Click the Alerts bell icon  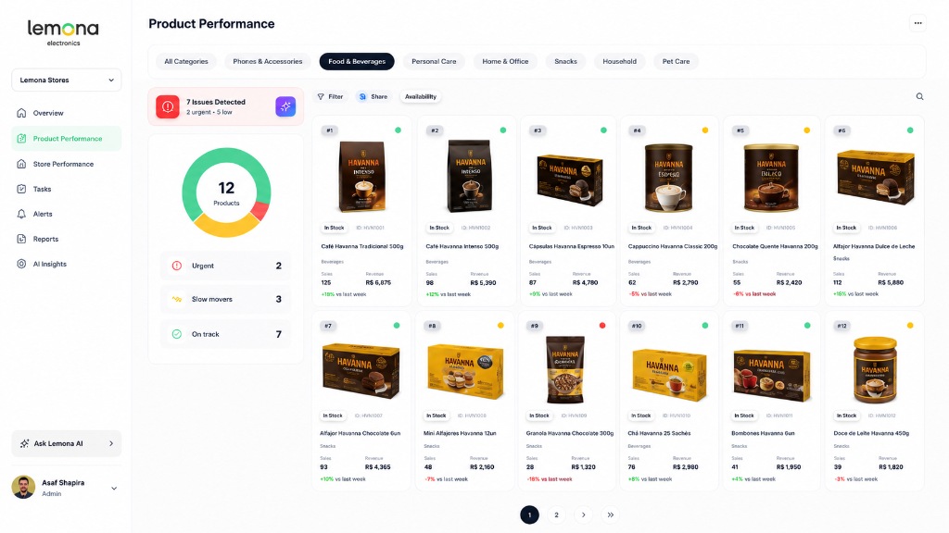(x=22, y=214)
